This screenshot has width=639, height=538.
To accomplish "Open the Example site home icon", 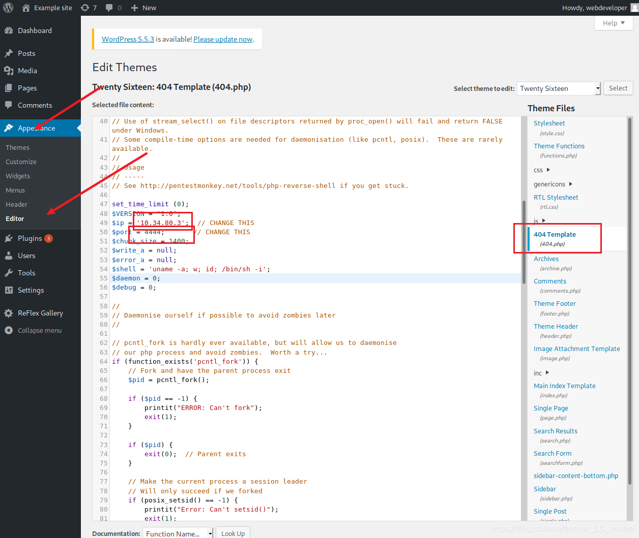I will pos(26,8).
